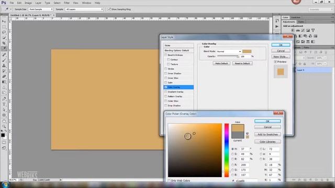Select the Hand tool
This screenshot has height=188, width=335.
[4, 121]
